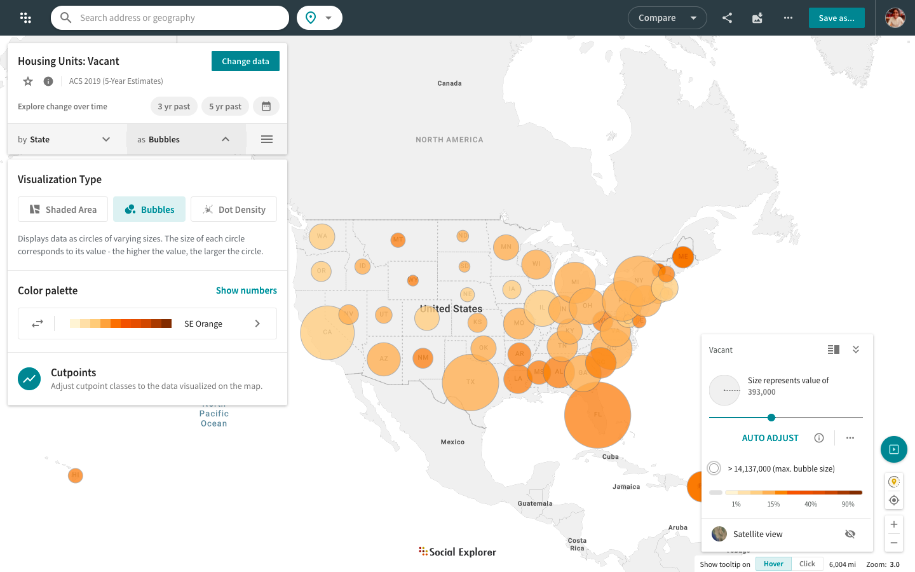Open the share map icon
The image size is (915, 572).
[x=727, y=18]
